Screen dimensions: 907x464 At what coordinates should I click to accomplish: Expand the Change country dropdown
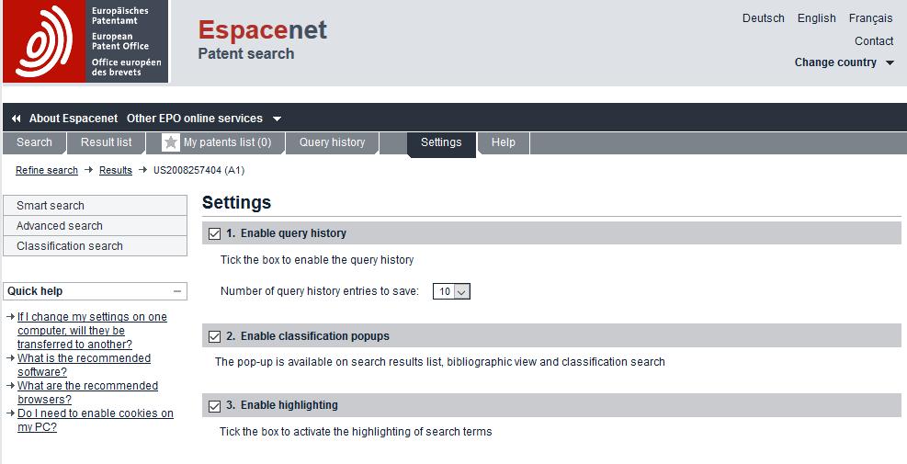pyautogui.click(x=844, y=62)
